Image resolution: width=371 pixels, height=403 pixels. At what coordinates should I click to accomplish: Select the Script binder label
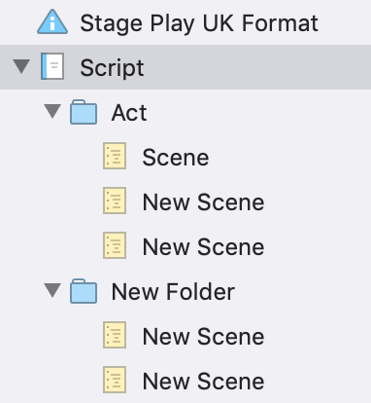coord(112,68)
